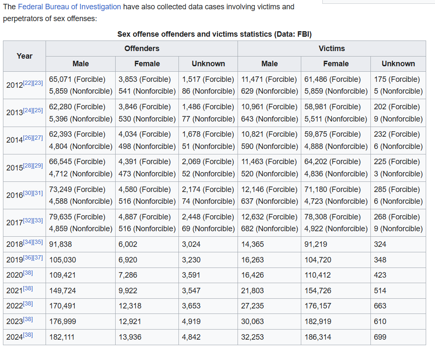Select the value 182,111 in 2024 row
435x346 pixels.
[62, 337]
